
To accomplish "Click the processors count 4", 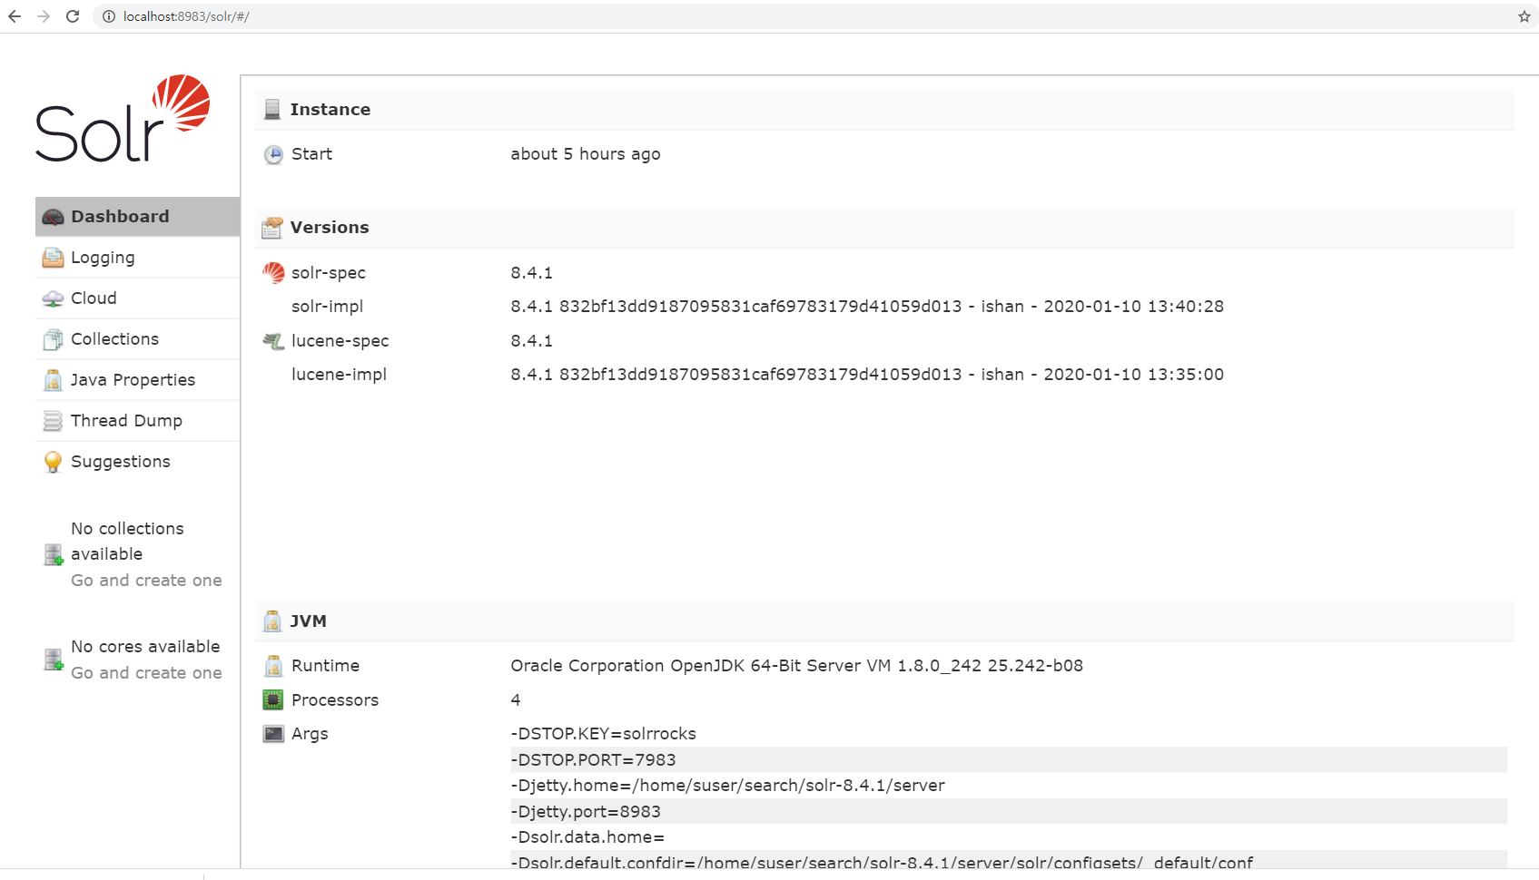I will pyautogui.click(x=516, y=700).
